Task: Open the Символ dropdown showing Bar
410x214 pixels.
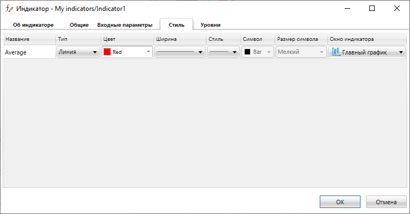Action: point(258,52)
